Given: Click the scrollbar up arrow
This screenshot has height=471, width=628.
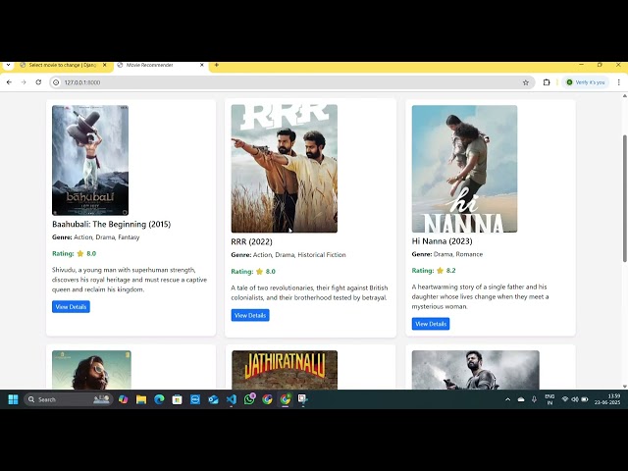Looking at the screenshot, I should click(624, 96).
